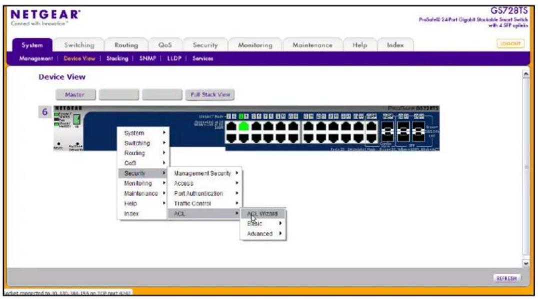538x299 pixels.
Task: Open the Stacking sub-tab
Action: click(x=117, y=58)
